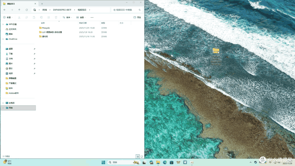Click the Paste toolbar icon
This screenshot has height=166, width=295.
34,17
